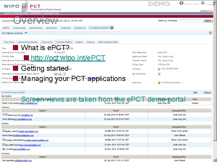This screenshot has height=162, width=217.
Task: Sort eOwner table by Assigned By column
Action: pyautogui.click(x=179, y=111)
